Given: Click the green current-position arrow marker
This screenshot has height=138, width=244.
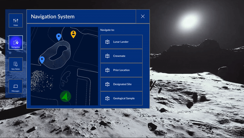Looking at the screenshot, I should point(66,96).
